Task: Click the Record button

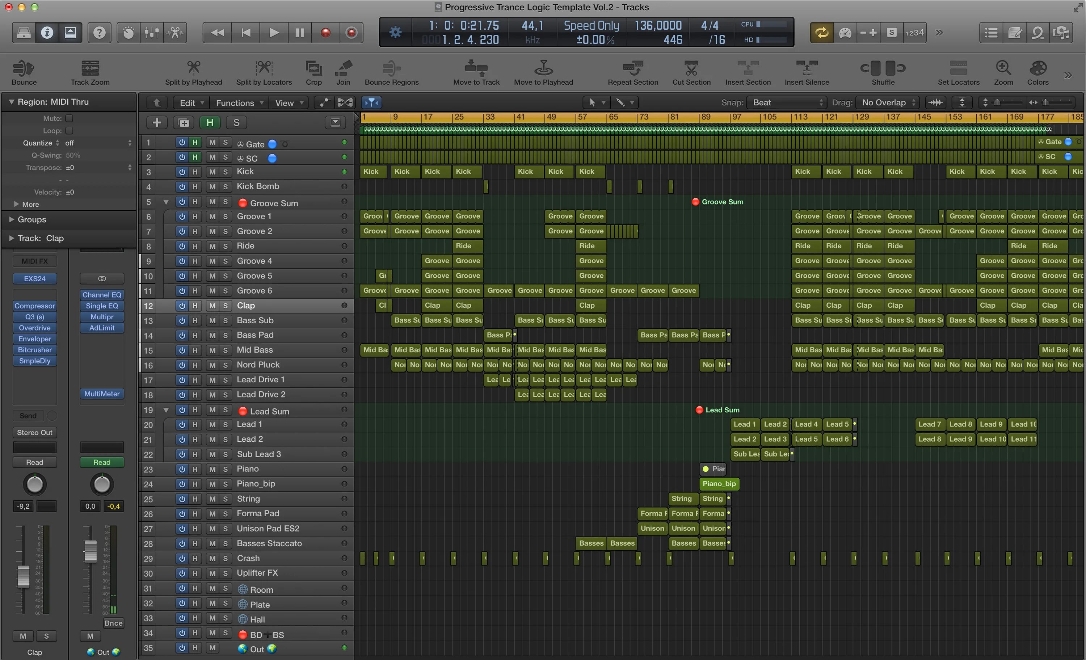Action: tap(326, 33)
